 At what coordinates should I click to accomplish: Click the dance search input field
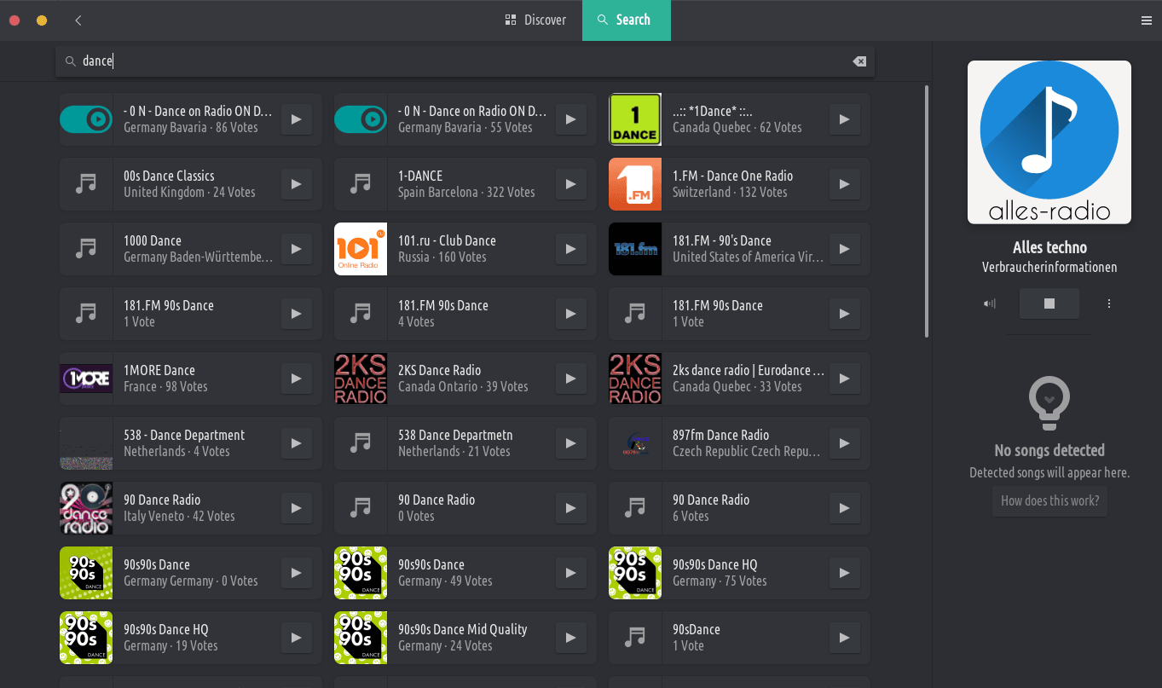pos(460,61)
